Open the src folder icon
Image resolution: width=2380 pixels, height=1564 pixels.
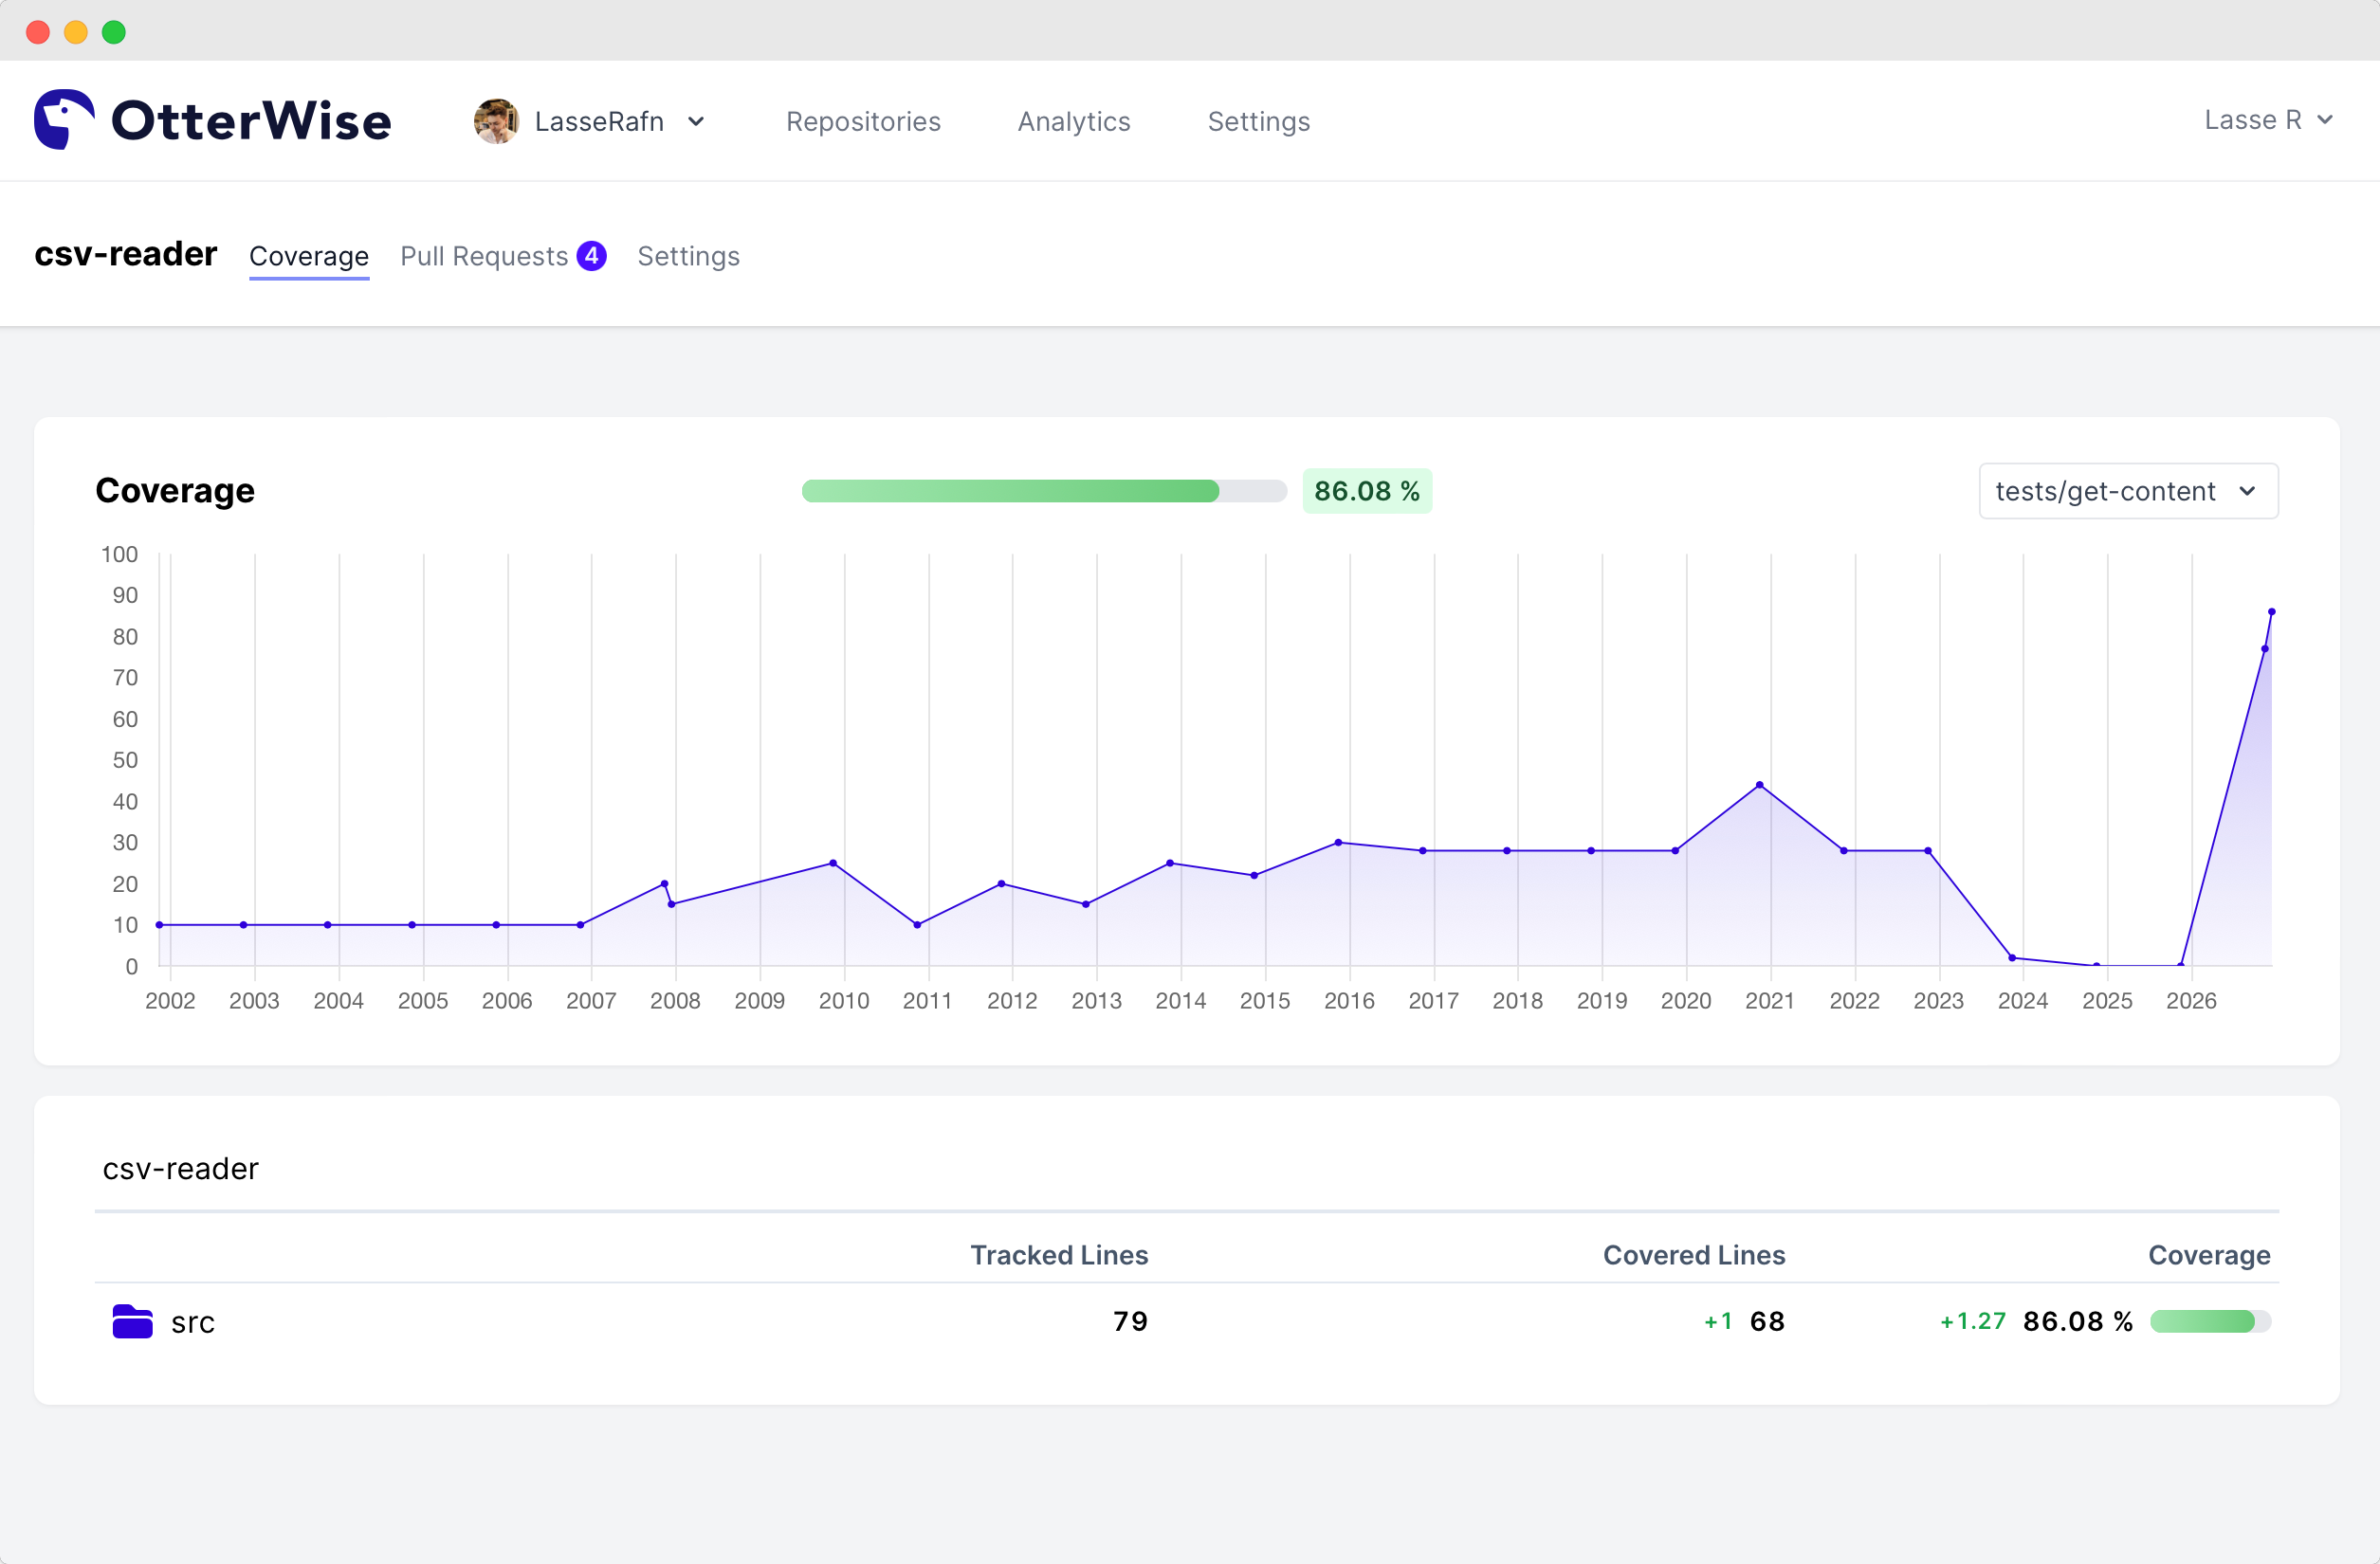click(132, 1321)
